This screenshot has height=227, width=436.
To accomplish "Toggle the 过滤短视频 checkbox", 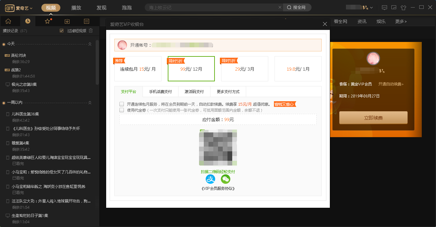I will tap(62, 31).
